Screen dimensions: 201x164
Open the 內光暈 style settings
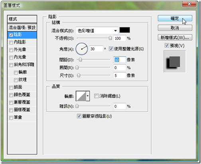(20, 57)
